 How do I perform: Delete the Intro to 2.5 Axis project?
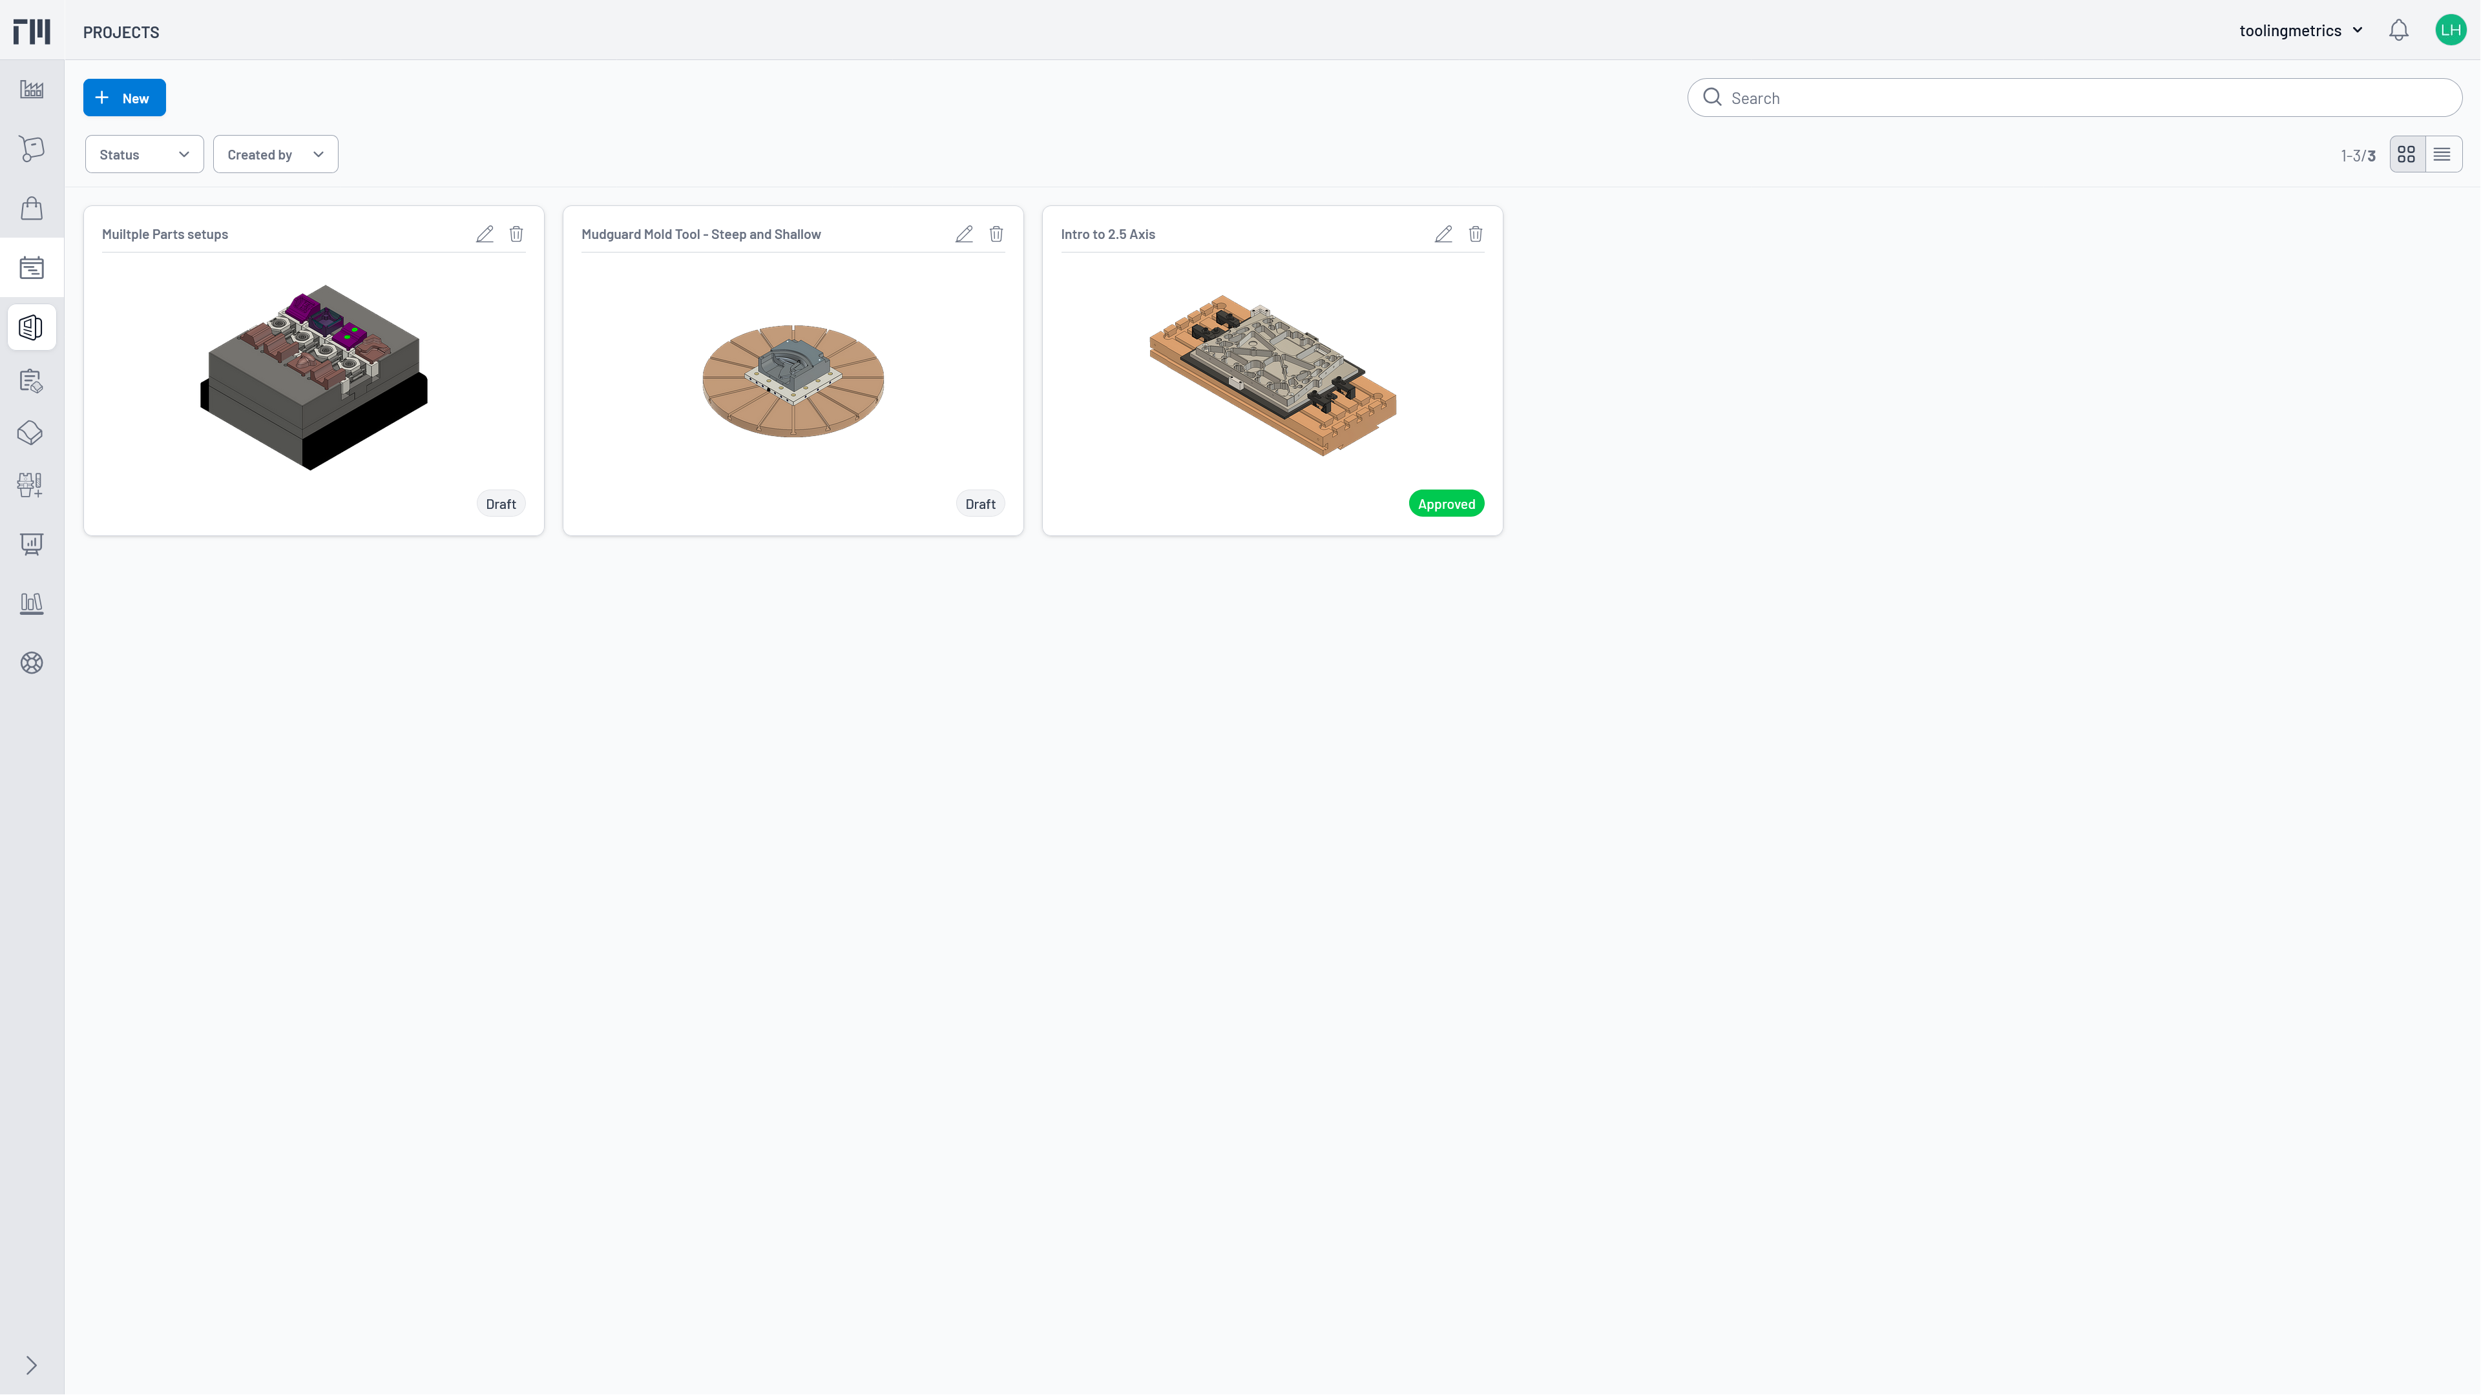1474,234
